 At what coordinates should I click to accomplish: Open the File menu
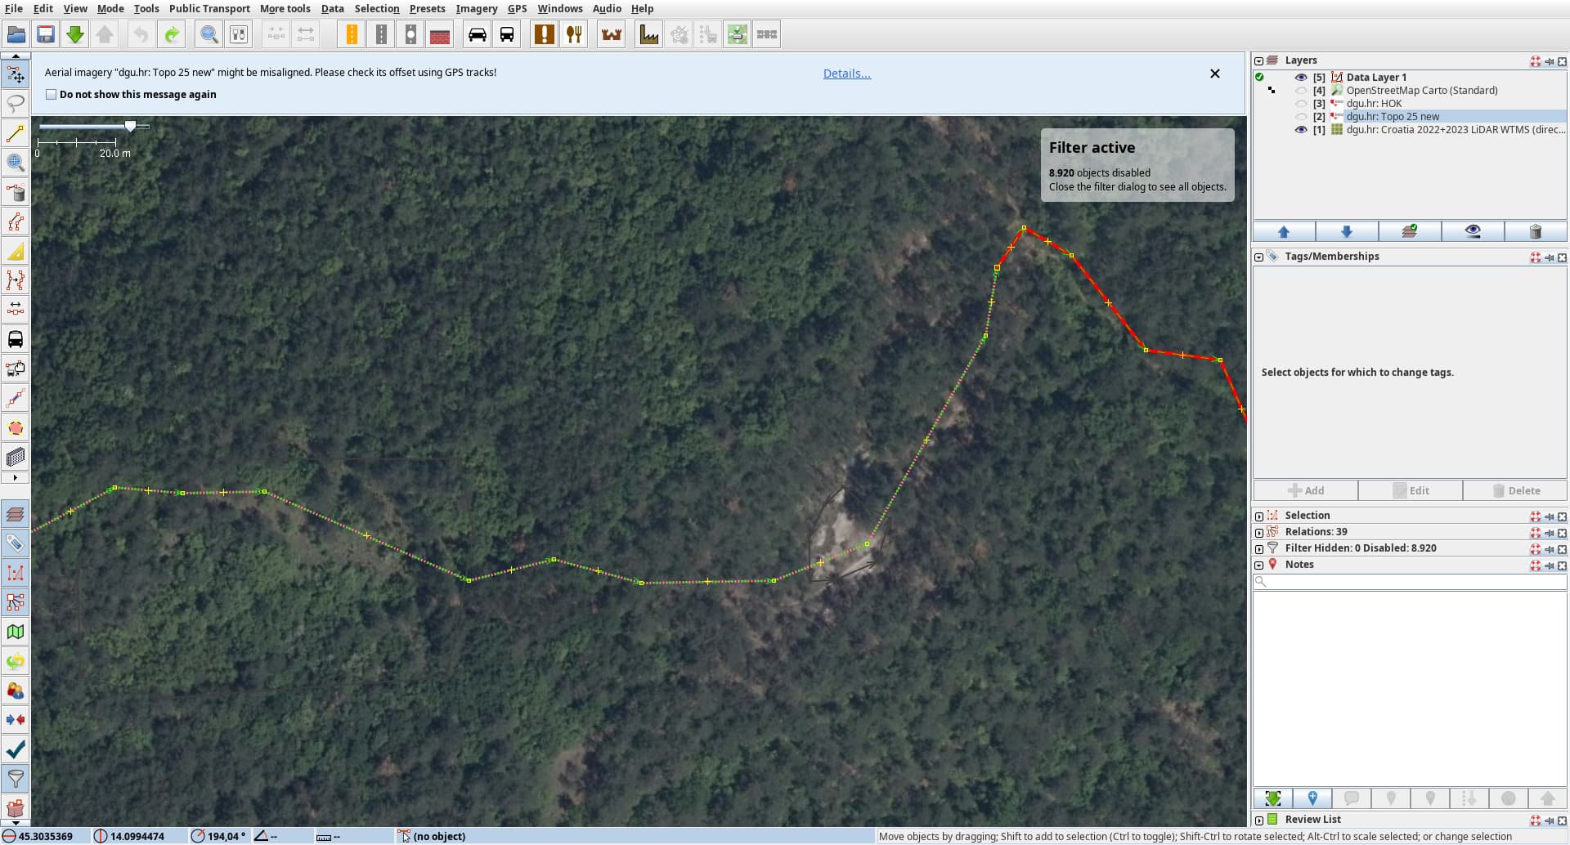(x=14, y=8)
